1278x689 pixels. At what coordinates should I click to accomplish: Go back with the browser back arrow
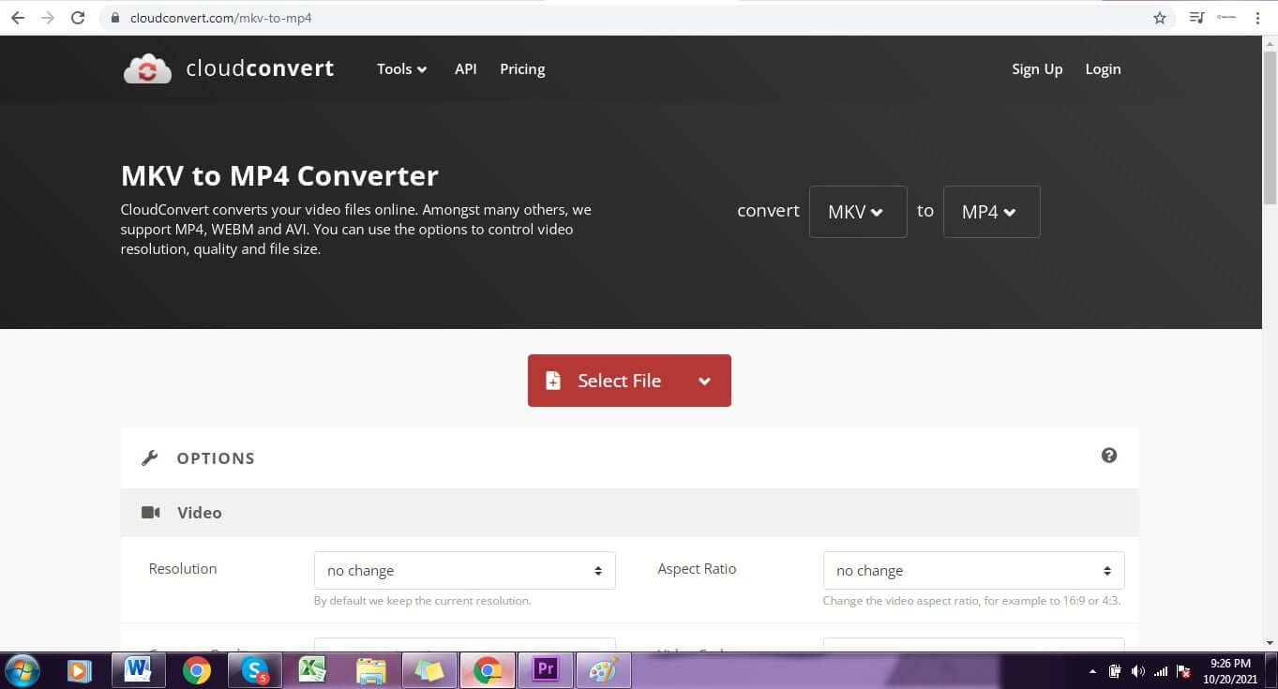pyautogui.click(x=17, y=18)
